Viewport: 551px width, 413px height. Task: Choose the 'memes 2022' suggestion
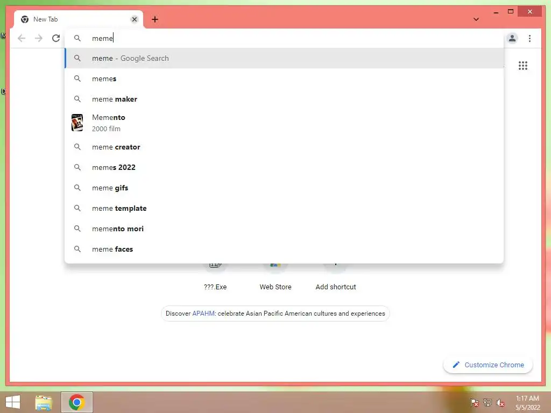tap(284, 167)
